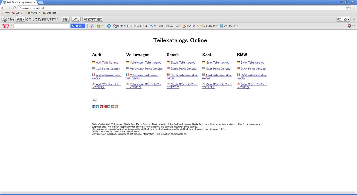Open the アプリ apps shortcut

[6, 13]
